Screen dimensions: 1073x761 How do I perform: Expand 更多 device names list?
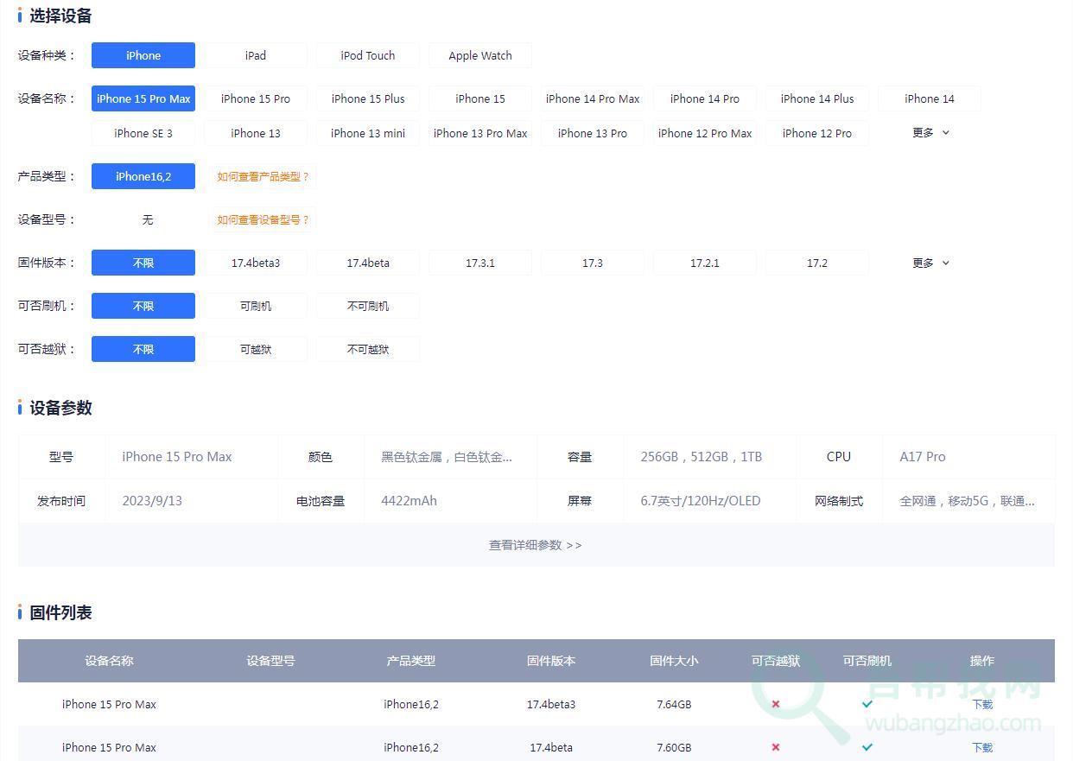930,133
